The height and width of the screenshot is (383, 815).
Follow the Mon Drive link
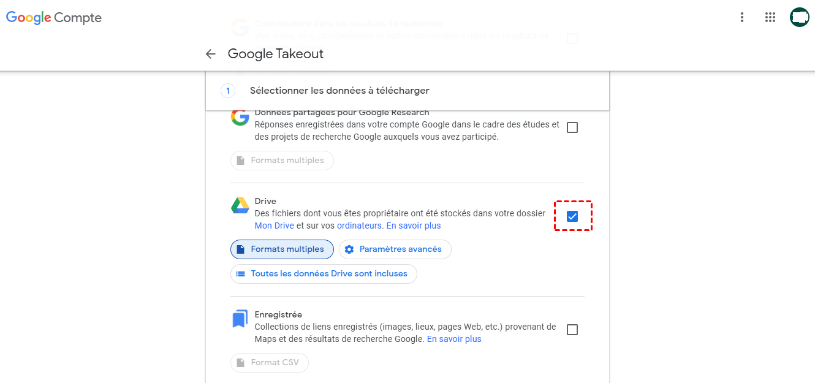point(274,226)
